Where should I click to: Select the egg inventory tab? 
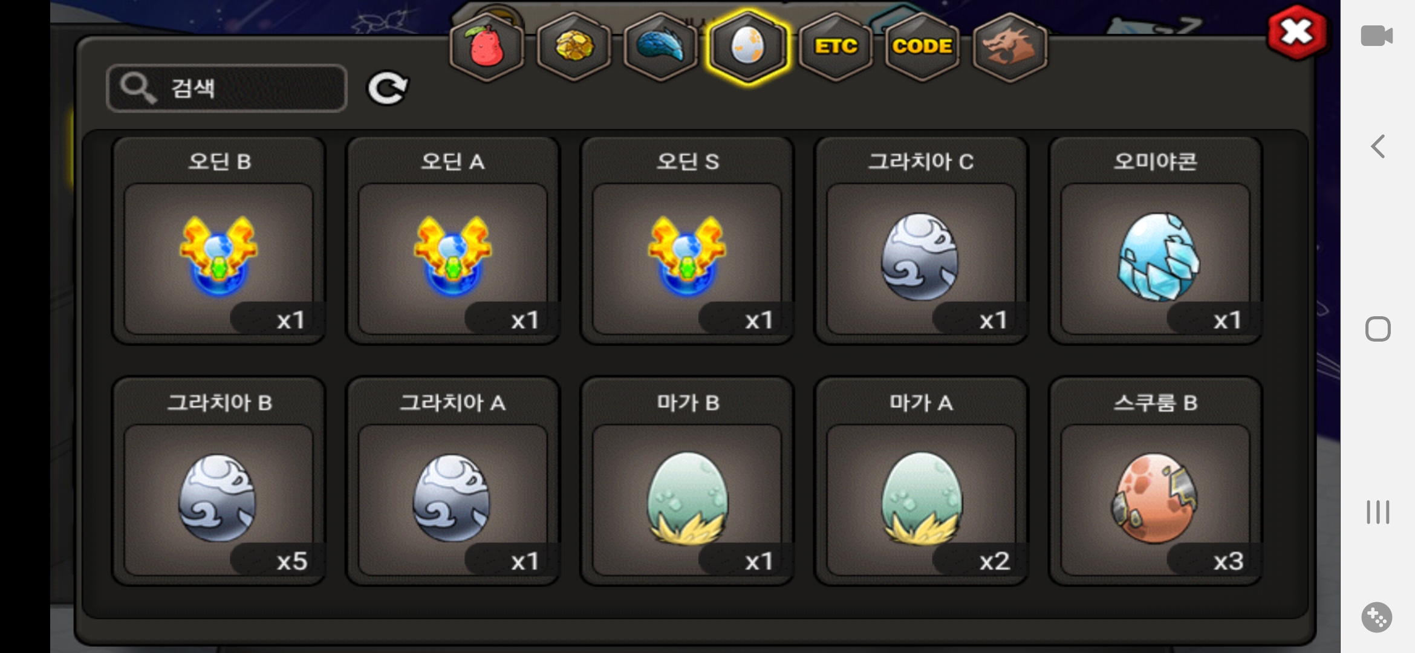pos(748,47)
